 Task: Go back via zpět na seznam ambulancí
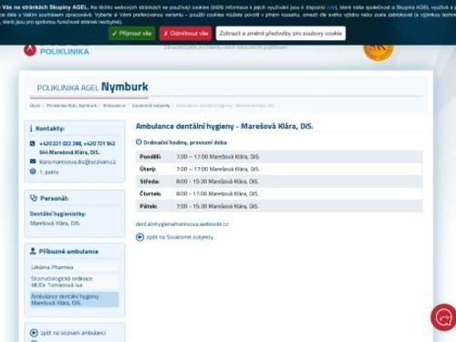click(x=73, y=333)
